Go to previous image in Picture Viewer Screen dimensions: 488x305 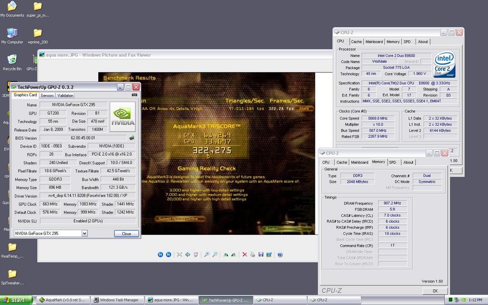point(160,254)
